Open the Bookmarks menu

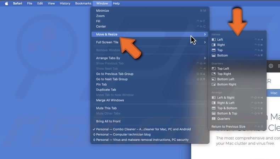pos(83,4)
